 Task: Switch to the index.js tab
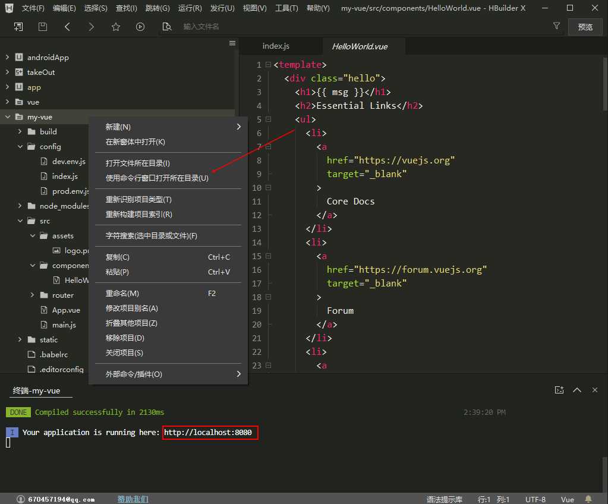276,46
